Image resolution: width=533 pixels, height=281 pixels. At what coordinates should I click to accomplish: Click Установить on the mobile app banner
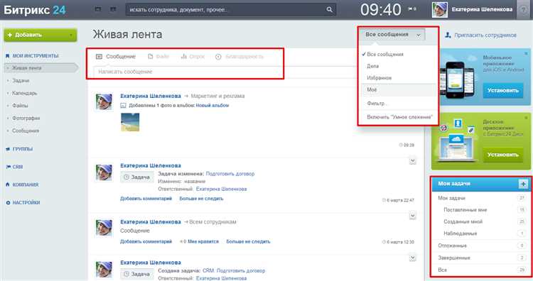pos(502,91)
